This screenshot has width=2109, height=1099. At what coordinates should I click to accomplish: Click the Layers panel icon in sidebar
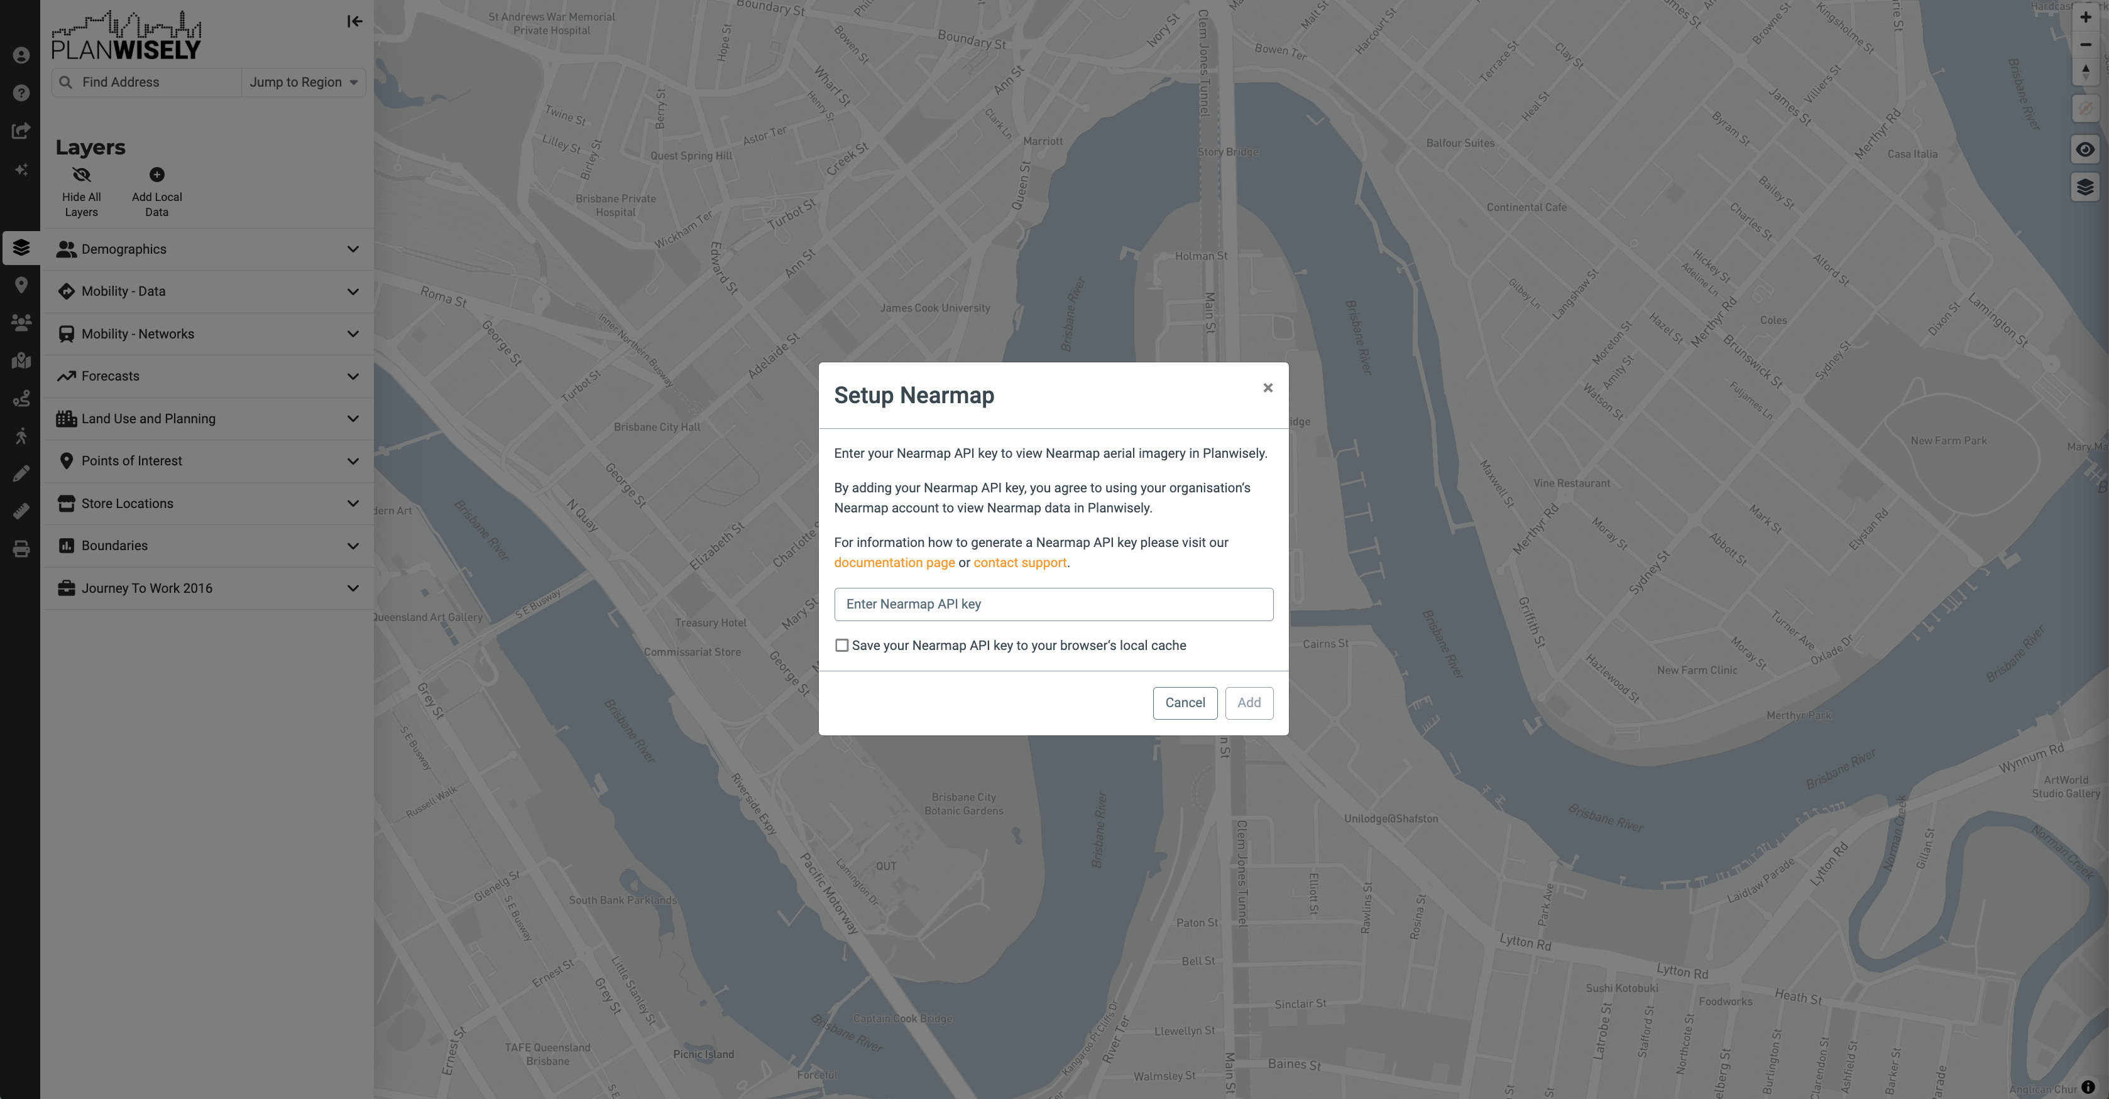coord(19,246)
